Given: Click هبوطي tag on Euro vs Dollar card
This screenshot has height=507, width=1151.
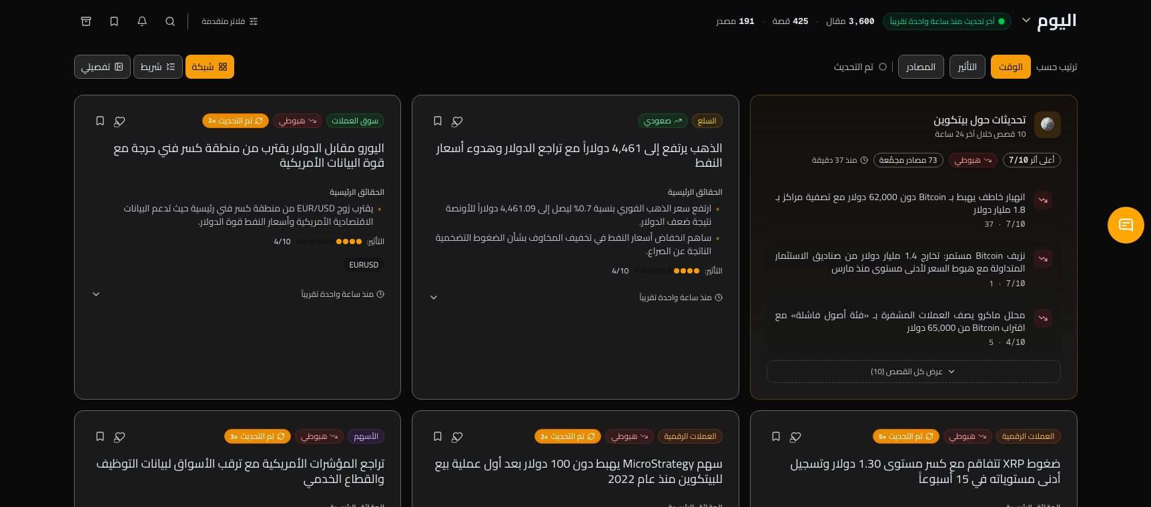Looking at the screenshot, I should 298,121.
